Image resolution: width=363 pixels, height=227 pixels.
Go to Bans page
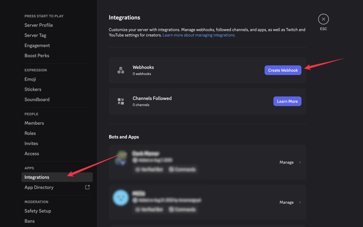click(x=29, y=221)
